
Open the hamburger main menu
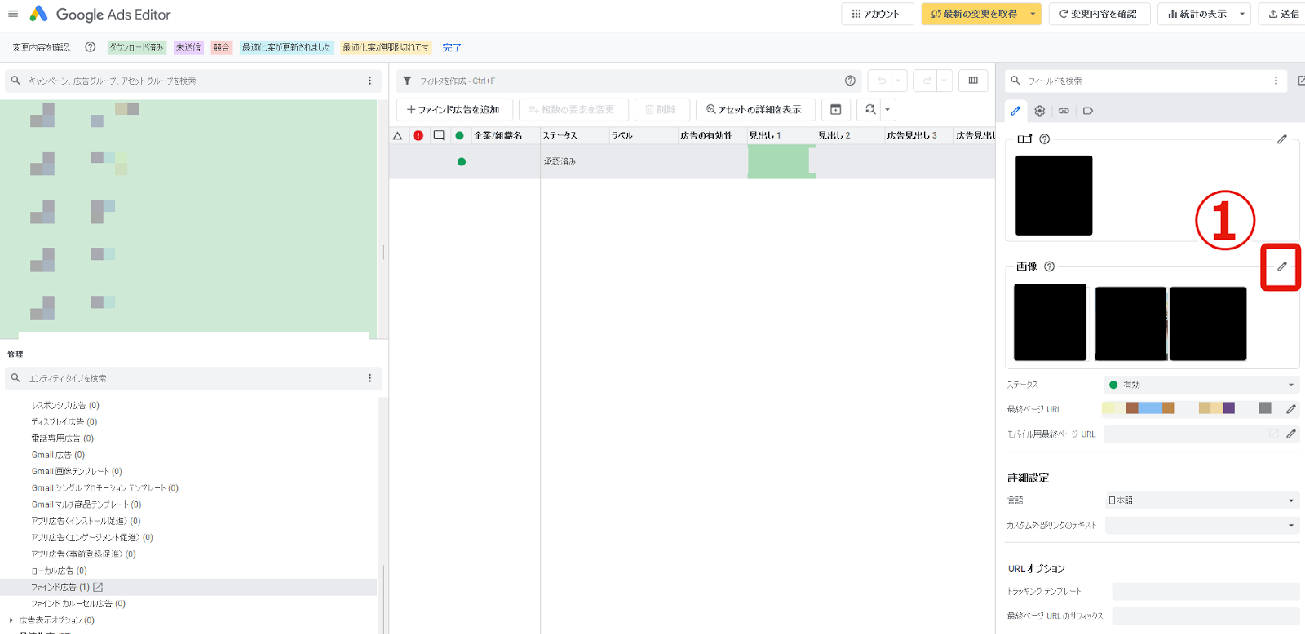point(13,14)
